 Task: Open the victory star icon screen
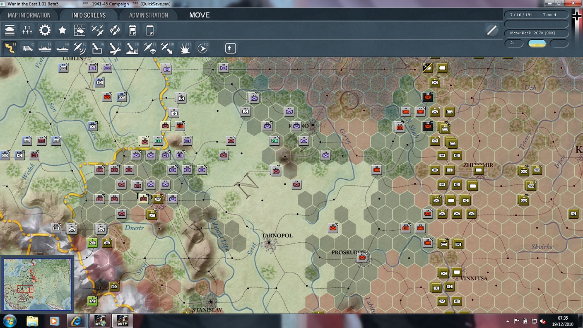[62, 30]
